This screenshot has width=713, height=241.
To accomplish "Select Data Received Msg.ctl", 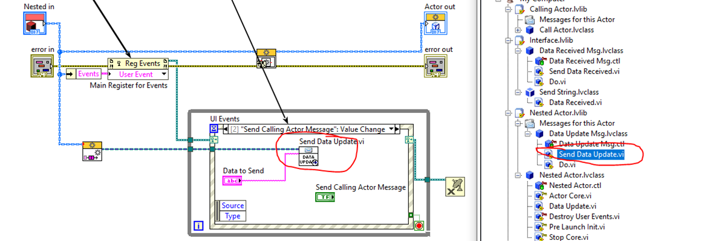I will click(584, 61).
